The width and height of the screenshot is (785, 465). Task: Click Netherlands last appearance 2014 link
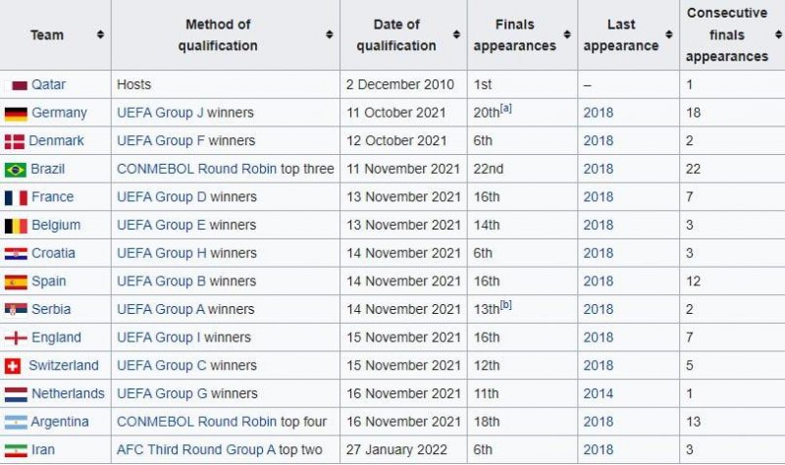pos(598,393)
